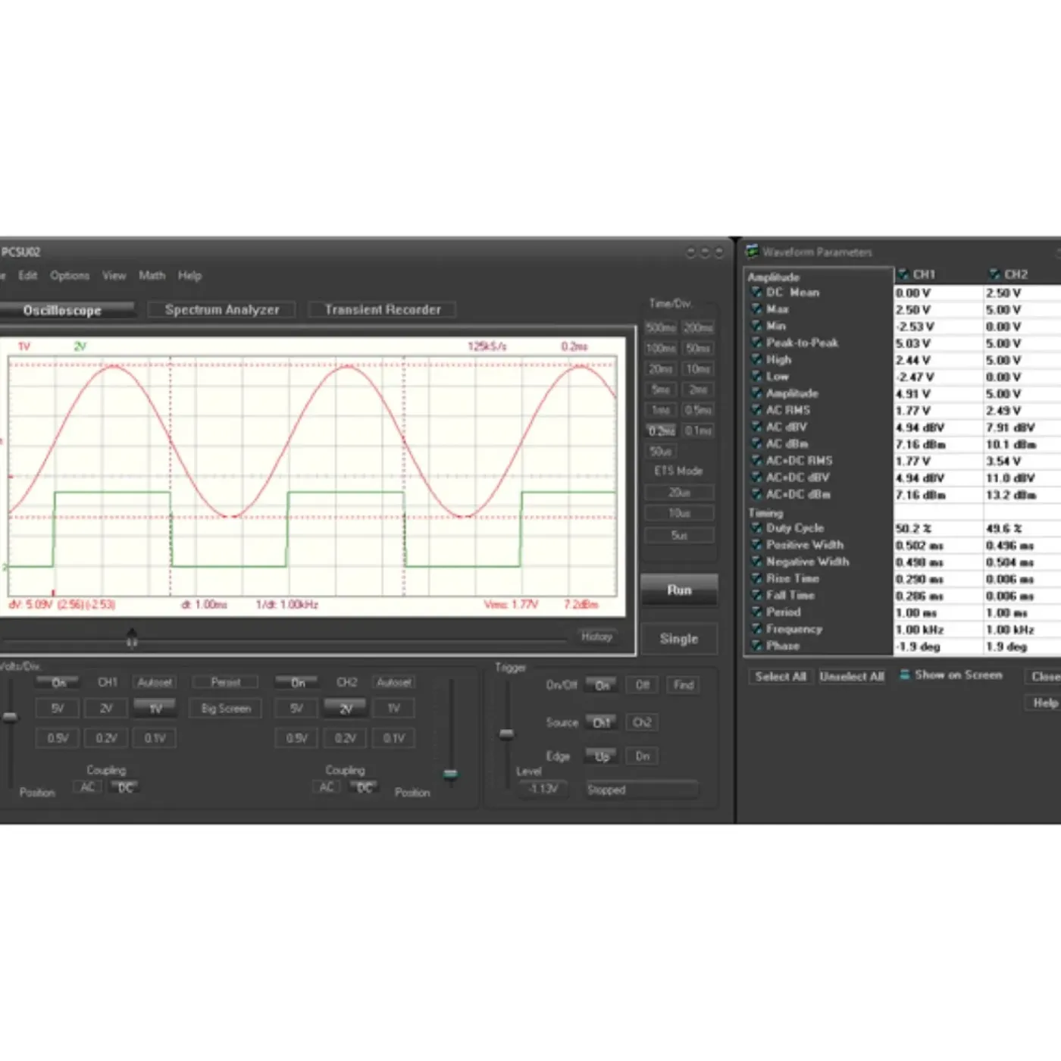Switch to the Spectrum Analyzer tab
This screenshot has width=1061, height=1061.
[222, 309]
